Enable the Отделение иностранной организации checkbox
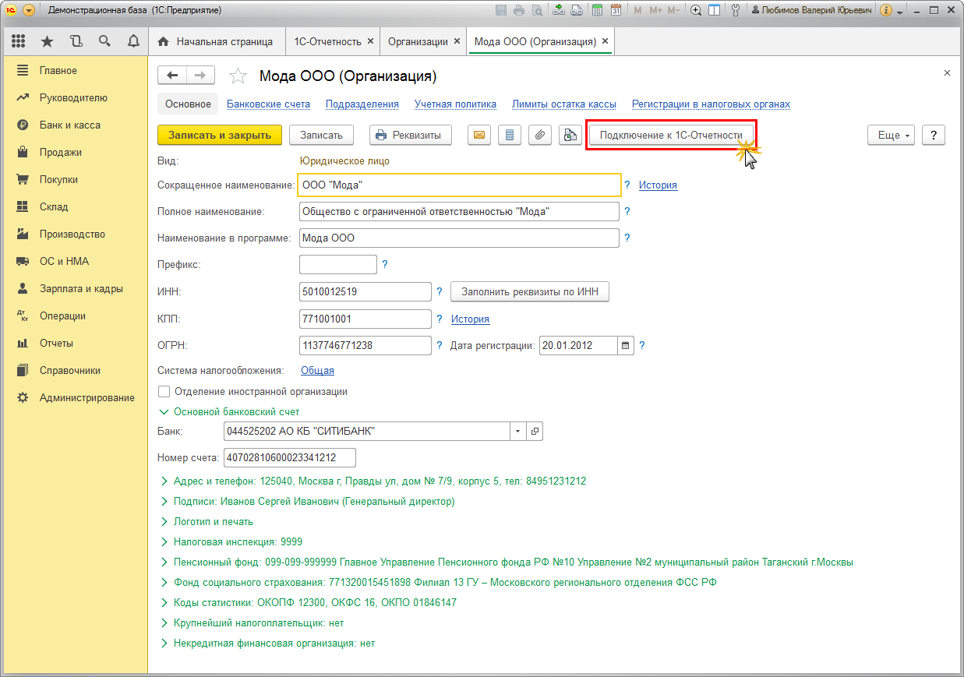The image size is (964, 677). click(164, 391)
